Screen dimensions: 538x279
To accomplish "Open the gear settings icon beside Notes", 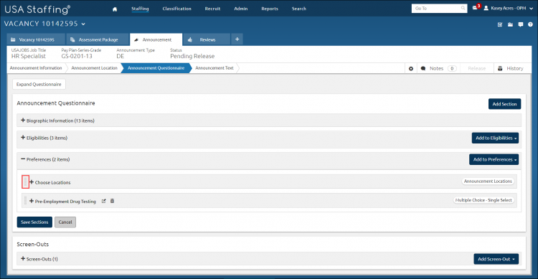I will pyautogui.click(x=411, y=69).
